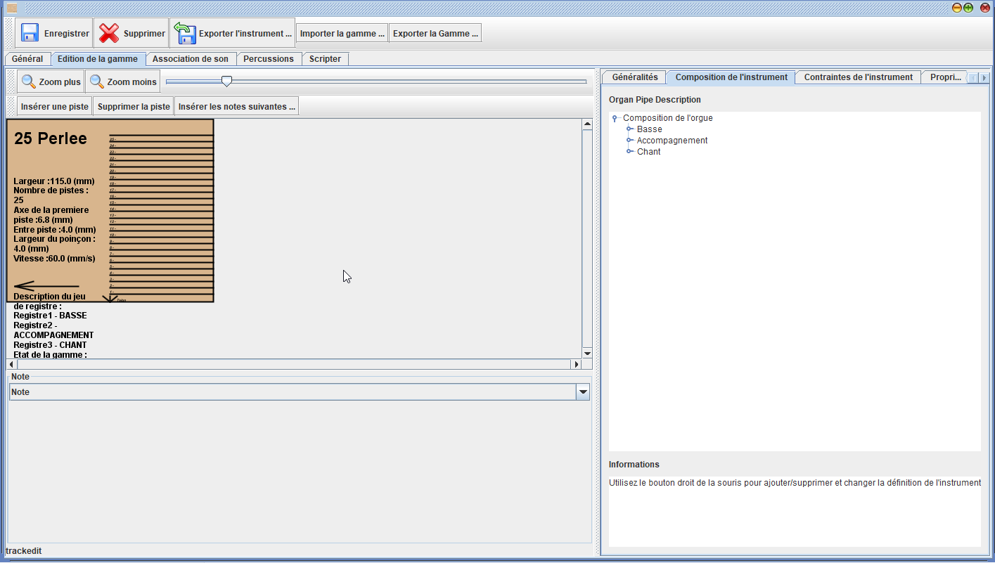Open the Note dropdown list
Image resolution: width=995 pixels, height=563 pixels.
click(582, 392)
